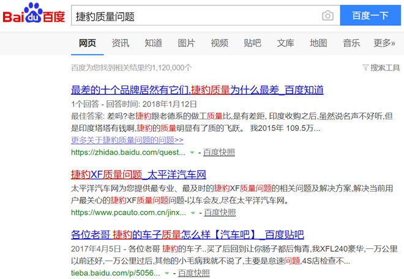404x279 pixels.
Task: Switch to the 资讯 tab
Action: tap(121, 43)
